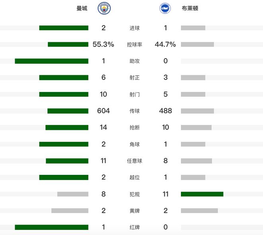263x235 pixels.
Task: Click the 曼城 team name
Action: [x=82, y=9]
